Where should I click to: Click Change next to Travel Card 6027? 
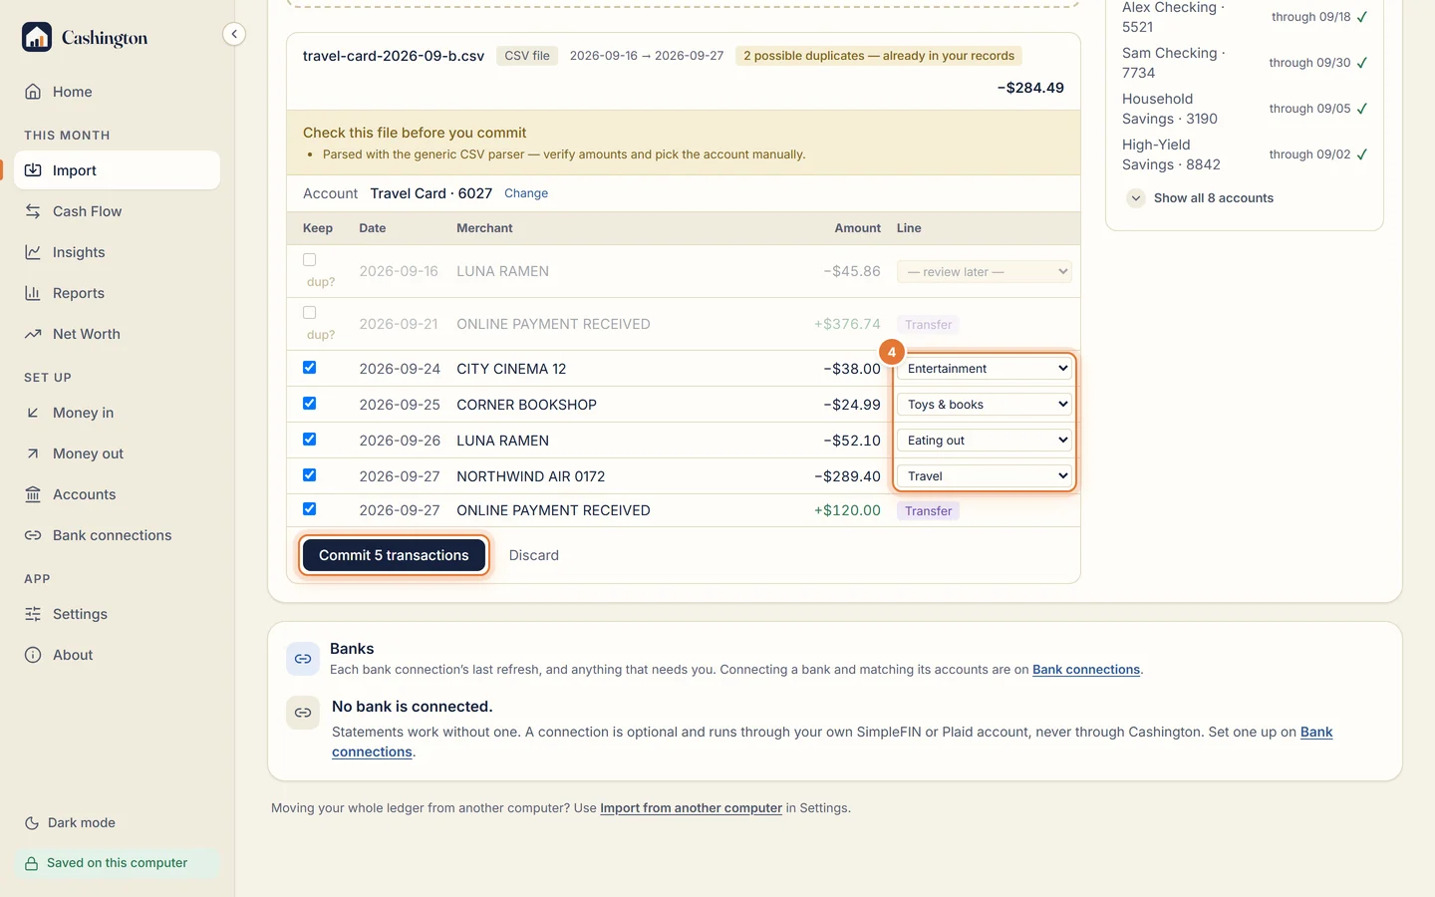526,193
